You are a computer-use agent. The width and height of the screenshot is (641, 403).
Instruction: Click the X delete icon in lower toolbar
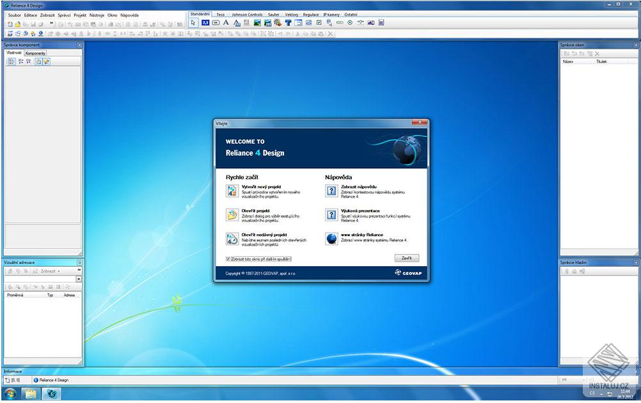pyautogui.click(x=330, y=34)
